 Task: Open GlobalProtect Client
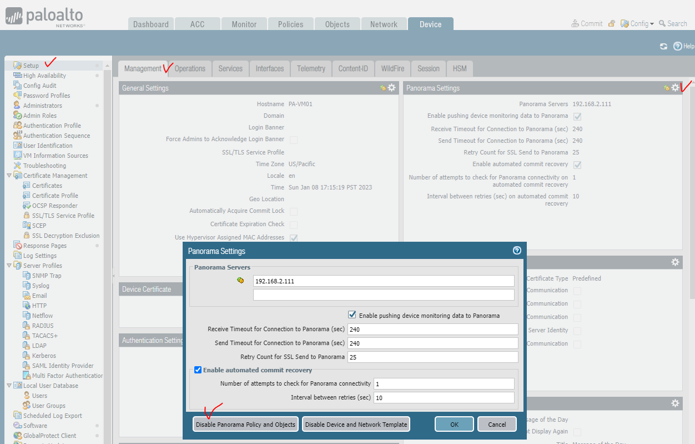tap(49, 436)
